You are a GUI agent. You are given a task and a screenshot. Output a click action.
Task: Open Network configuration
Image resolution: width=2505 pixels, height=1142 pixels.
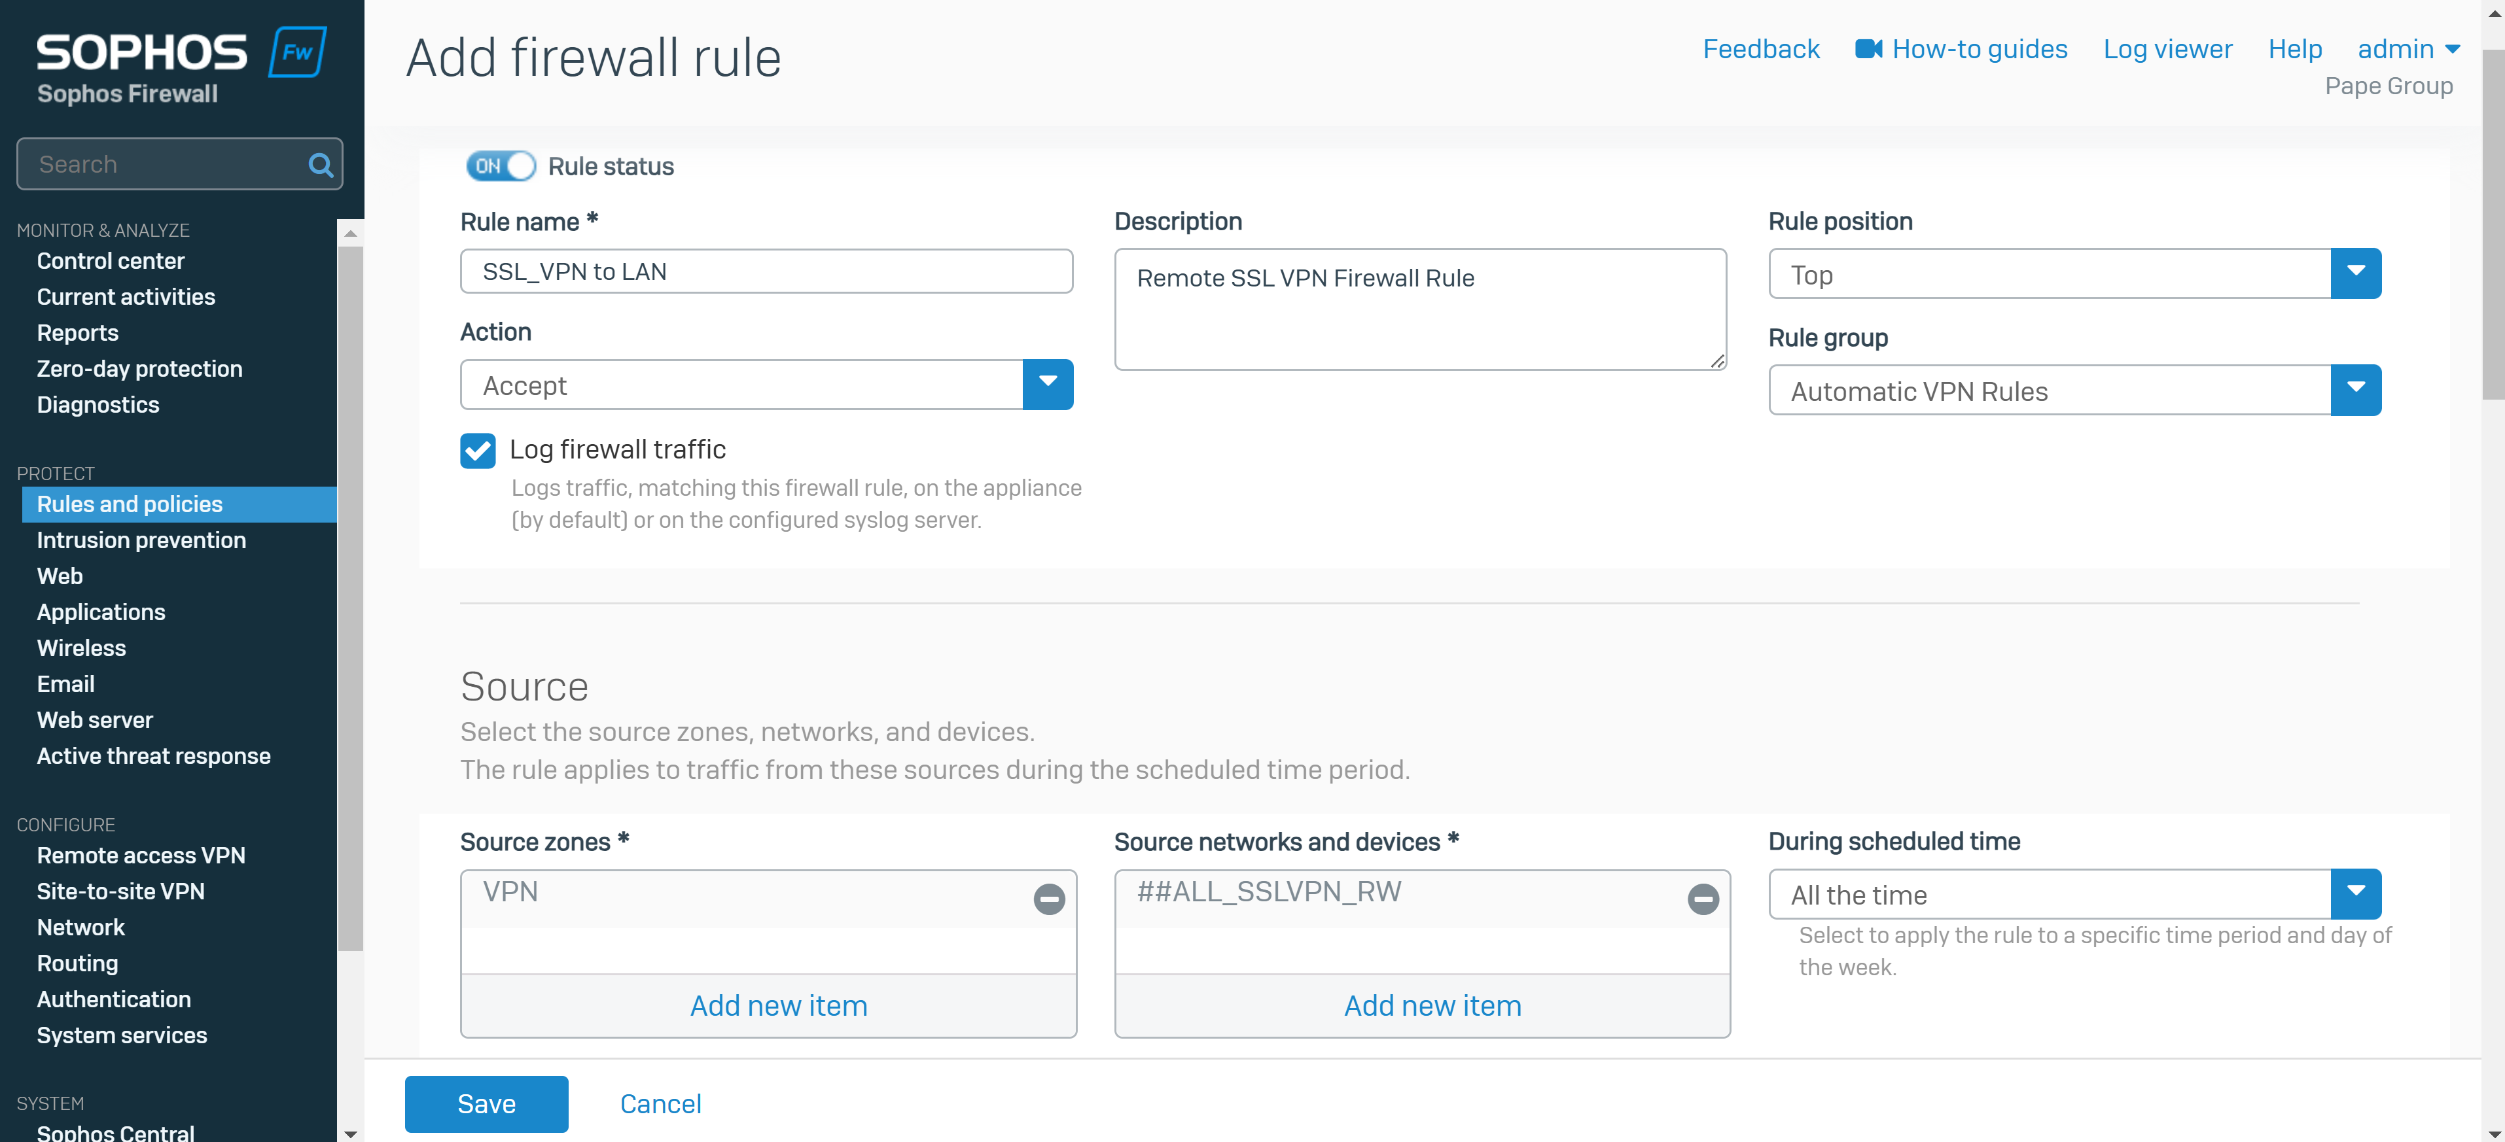coord(80,927)
